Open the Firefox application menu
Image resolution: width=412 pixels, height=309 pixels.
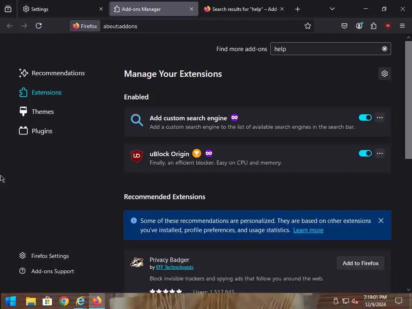tap(402, 26)
